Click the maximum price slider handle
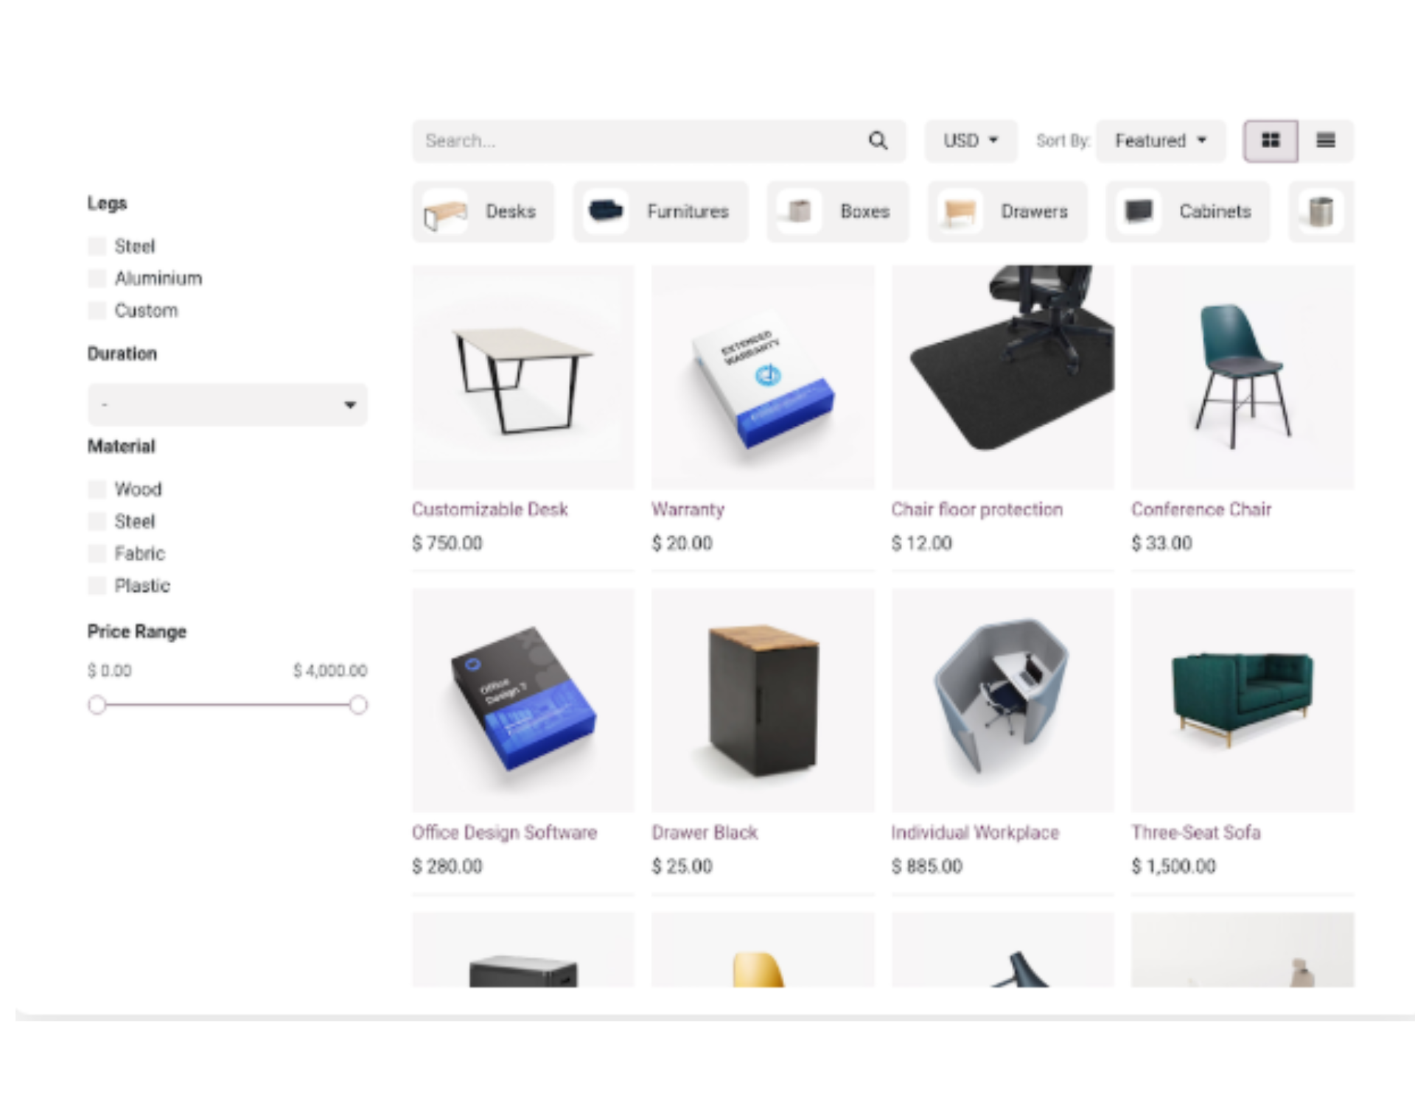The height and width of the screenshot is (1105, 1415). click(x=358, y=705)
